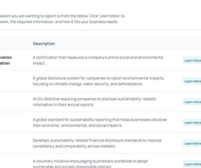Click the text 'information in their annual reports'
The width and height of the screenshot is (201, 168).
[x=63, y=105]
